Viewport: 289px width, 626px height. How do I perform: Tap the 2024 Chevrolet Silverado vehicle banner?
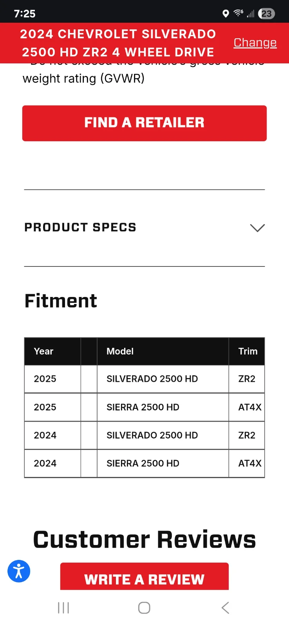[x=118, y=43]
